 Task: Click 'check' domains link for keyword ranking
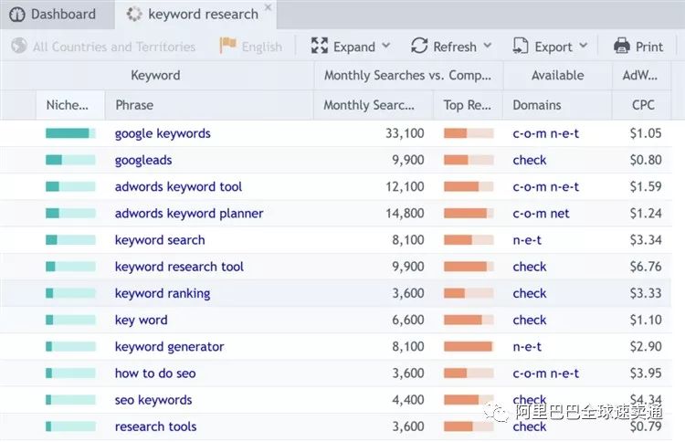530,293
